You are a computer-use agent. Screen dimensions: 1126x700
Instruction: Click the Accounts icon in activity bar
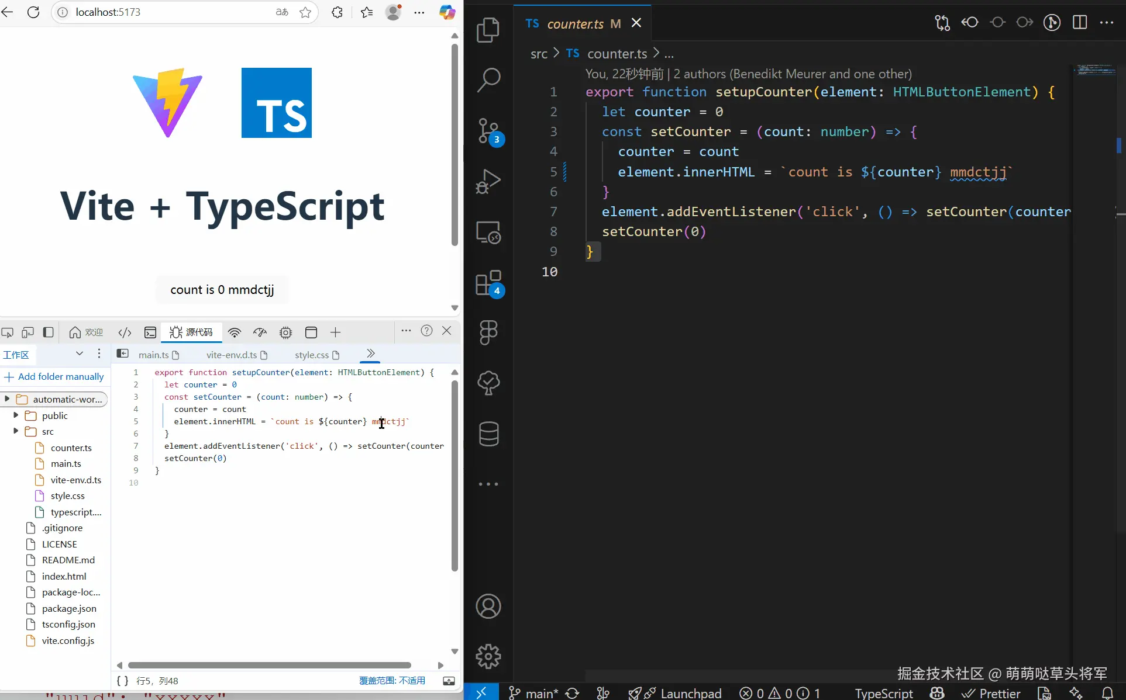tap(488, 607)
